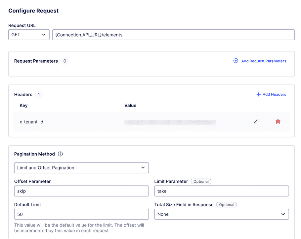
Task: Click the info icon beside Pagination Method
Action: pyautogui.click(x=60, y=154)
